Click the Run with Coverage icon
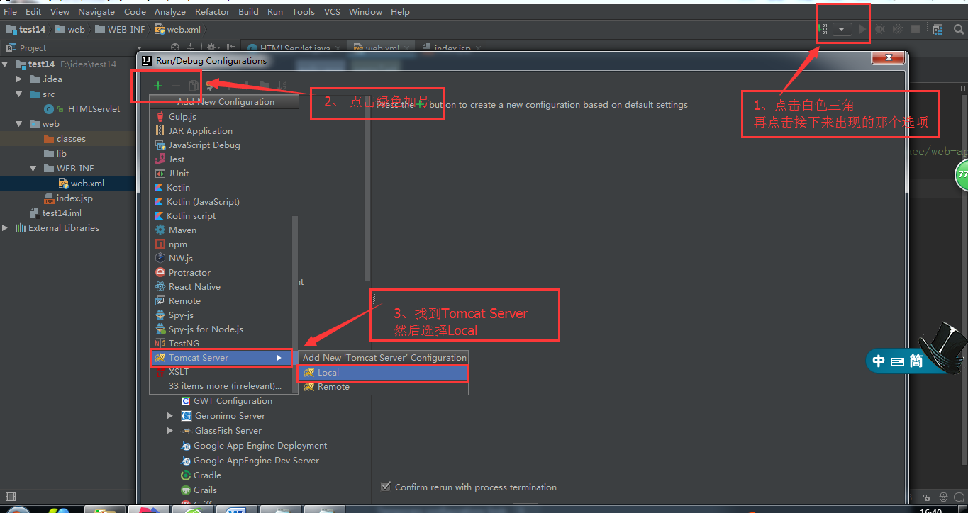 [897, 29]
